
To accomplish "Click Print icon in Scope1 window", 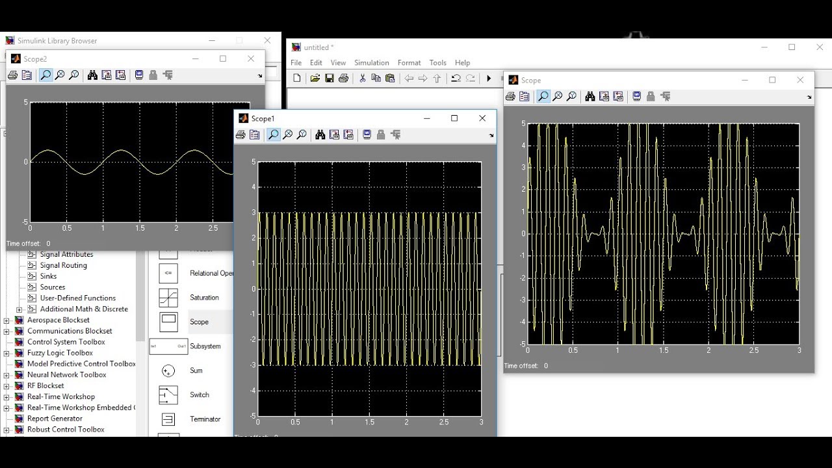I will pos(240,135).
